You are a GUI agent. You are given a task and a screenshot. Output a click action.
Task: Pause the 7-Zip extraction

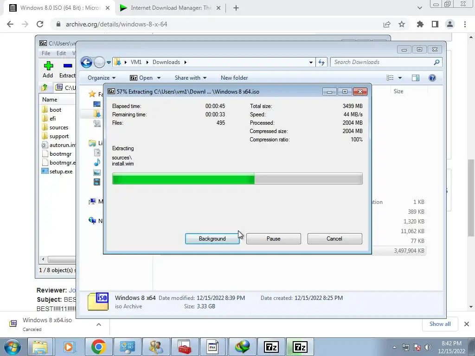(x=274, y=239)
